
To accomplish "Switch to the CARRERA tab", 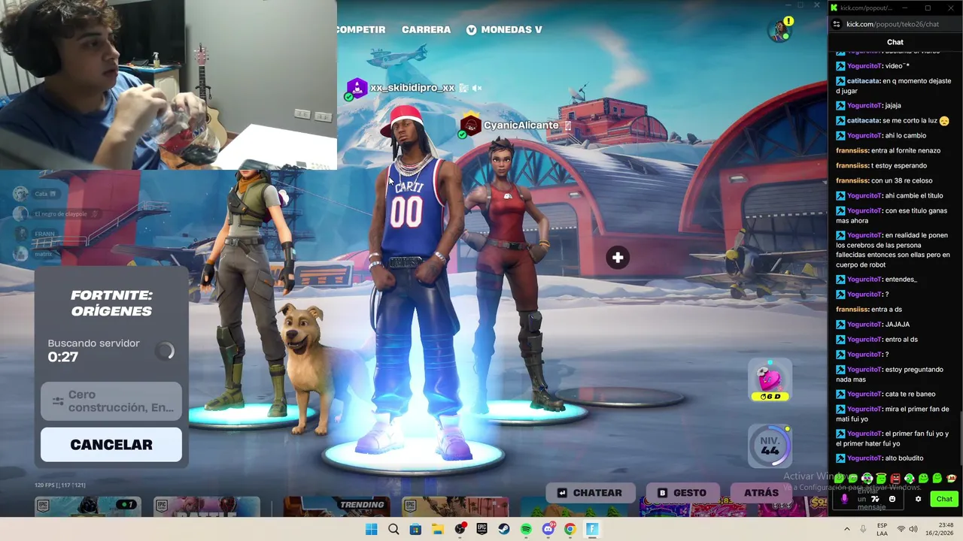I will point(426,29).
